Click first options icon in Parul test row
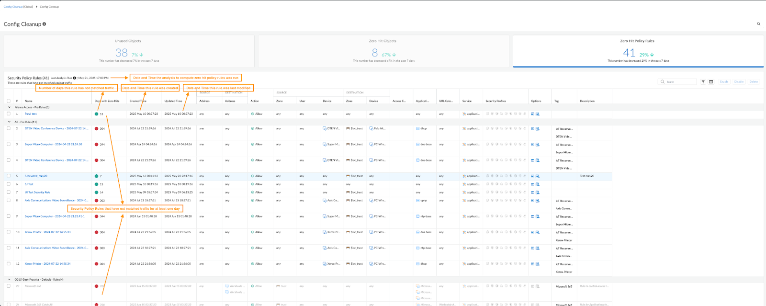766x306 pixels. tap(532, 114)
